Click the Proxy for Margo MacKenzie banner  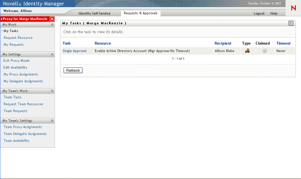pyautogui.click(x=25, y=19)
